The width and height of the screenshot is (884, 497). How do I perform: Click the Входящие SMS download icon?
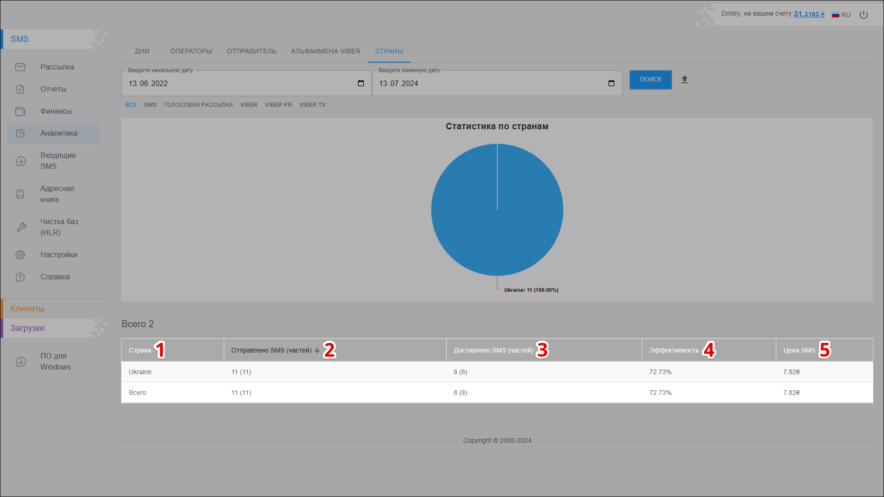(21, 161)
